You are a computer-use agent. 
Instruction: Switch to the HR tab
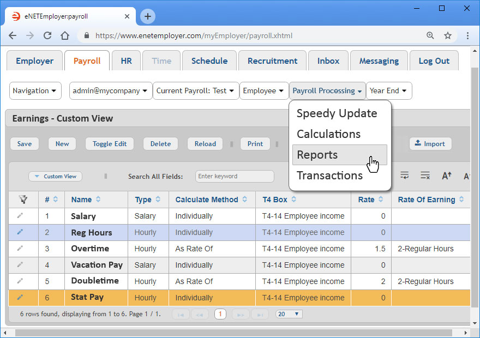pyautogui.click(x=126, y=61)
